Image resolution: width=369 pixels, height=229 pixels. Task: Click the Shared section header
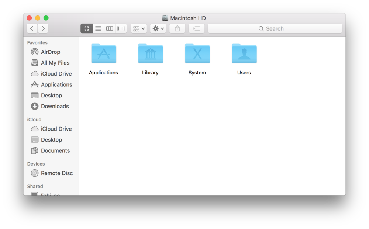pos(35,186)
